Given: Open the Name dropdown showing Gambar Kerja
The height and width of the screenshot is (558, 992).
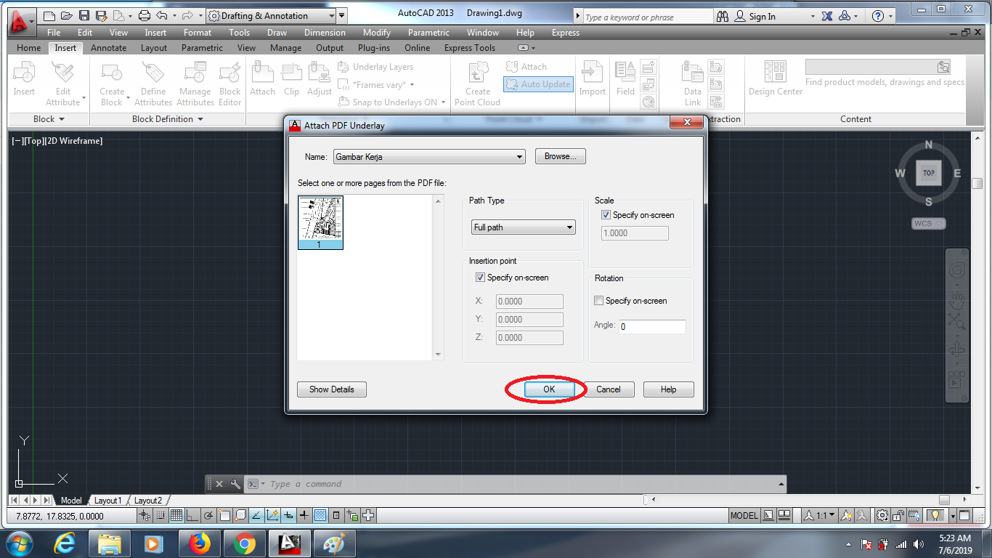Looking at the screenshot, I should pyautogui.click(x=428, y=157).
